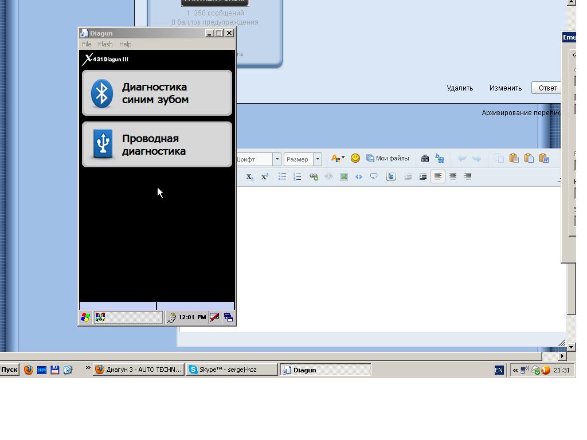This screenshot has width=587, height=440.
Task: Click the insert image icon
Action: (344, 176)
